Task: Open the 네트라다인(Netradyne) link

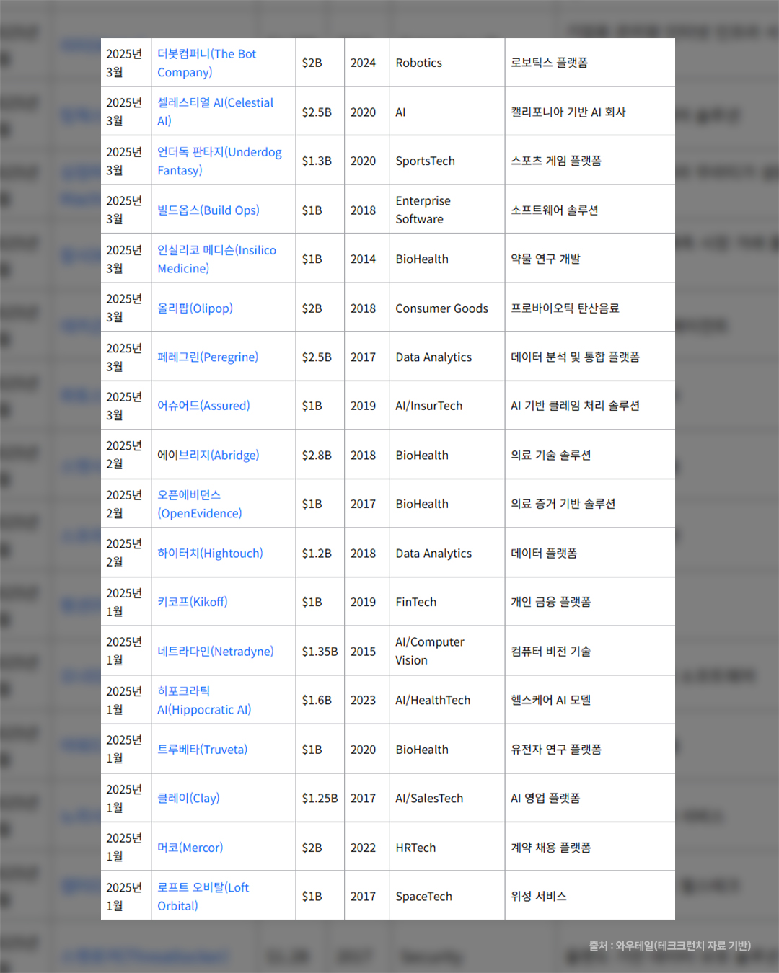Action: coord(216,652)
